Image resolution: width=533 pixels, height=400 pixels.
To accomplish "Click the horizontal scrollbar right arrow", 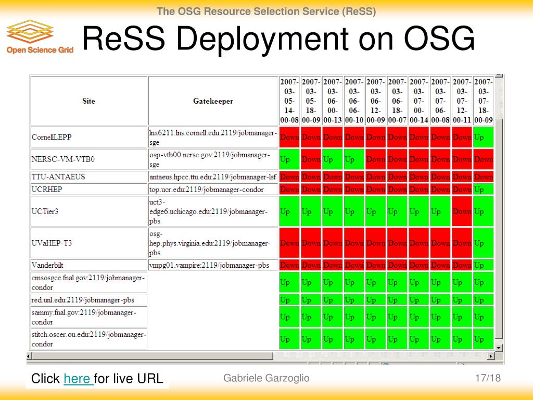I will tap(491, 356).
